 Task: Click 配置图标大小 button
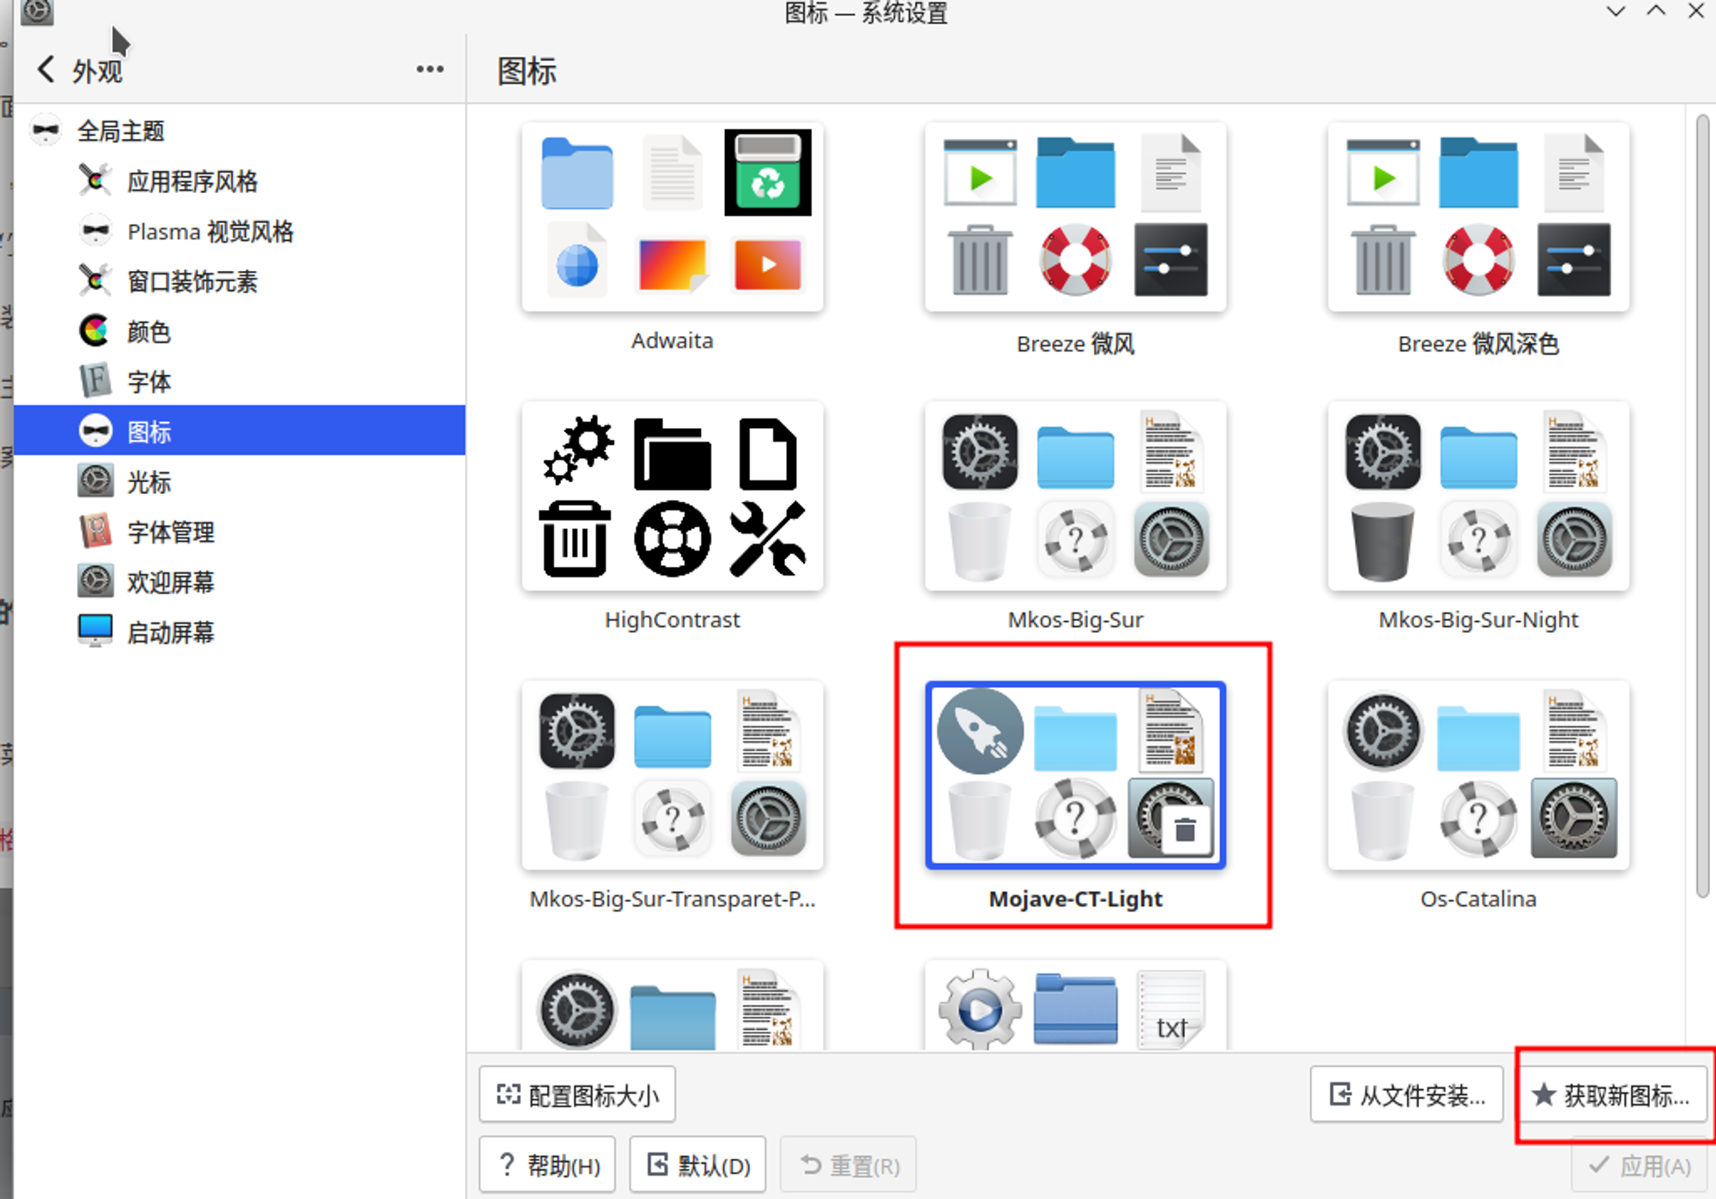[x=577, y=1094]
